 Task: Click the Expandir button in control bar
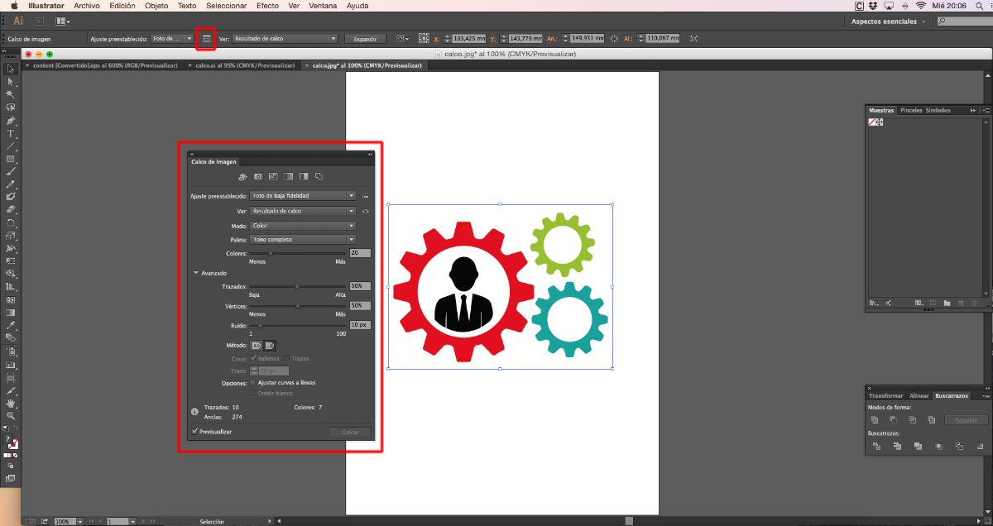coord(365,39)
